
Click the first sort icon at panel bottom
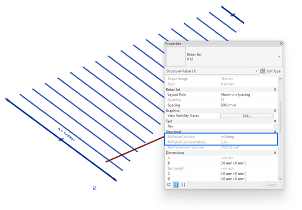[169, 184]
